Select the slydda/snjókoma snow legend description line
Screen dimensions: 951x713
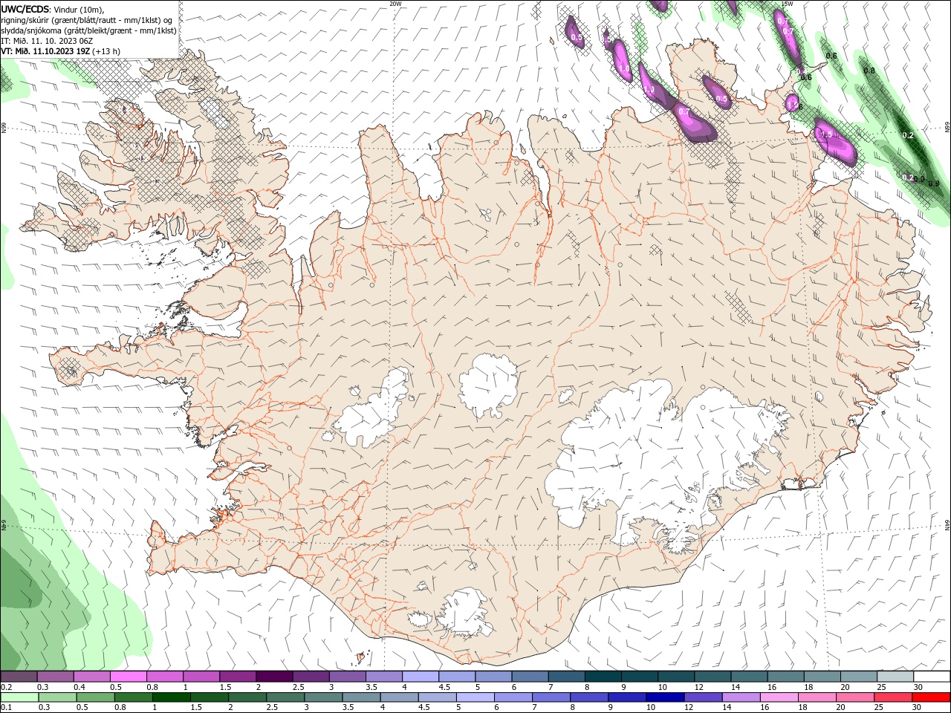(89, 30)
